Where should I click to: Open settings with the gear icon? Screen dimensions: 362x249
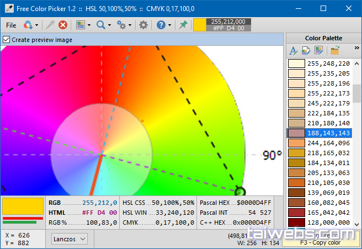click(x=143, y=25)
